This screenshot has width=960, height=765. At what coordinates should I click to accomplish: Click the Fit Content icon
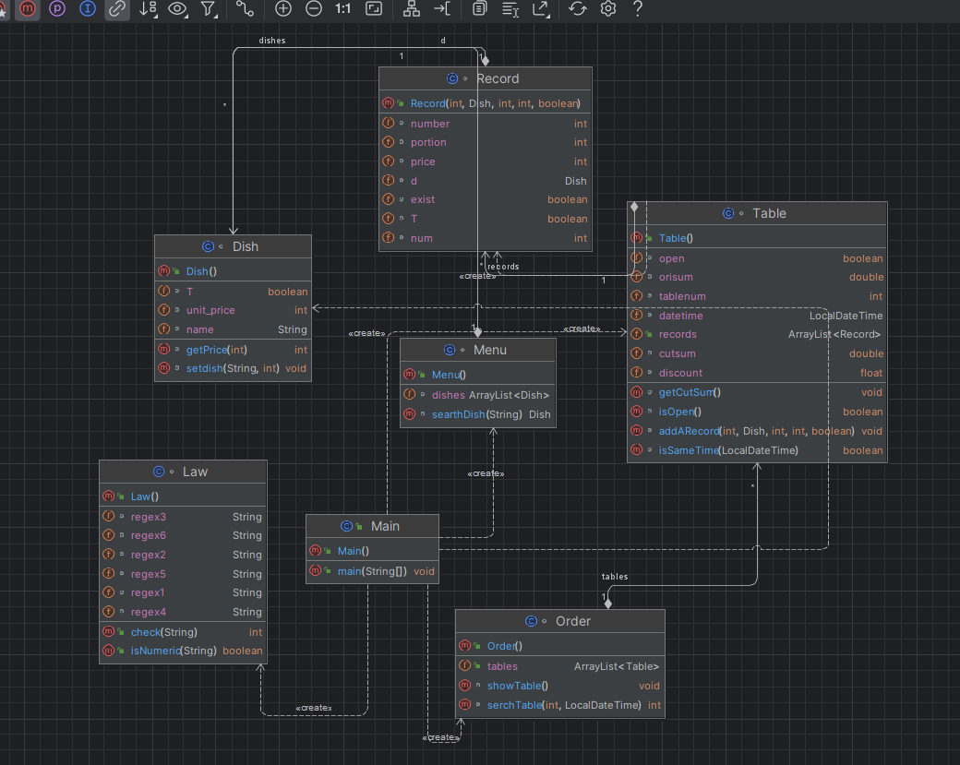(374, 9)
